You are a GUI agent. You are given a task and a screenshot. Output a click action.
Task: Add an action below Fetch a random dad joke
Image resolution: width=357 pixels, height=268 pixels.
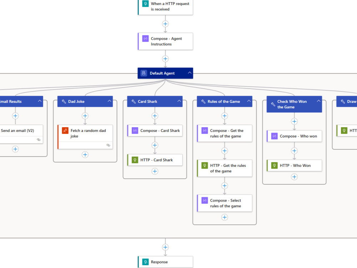coord(85,155)
